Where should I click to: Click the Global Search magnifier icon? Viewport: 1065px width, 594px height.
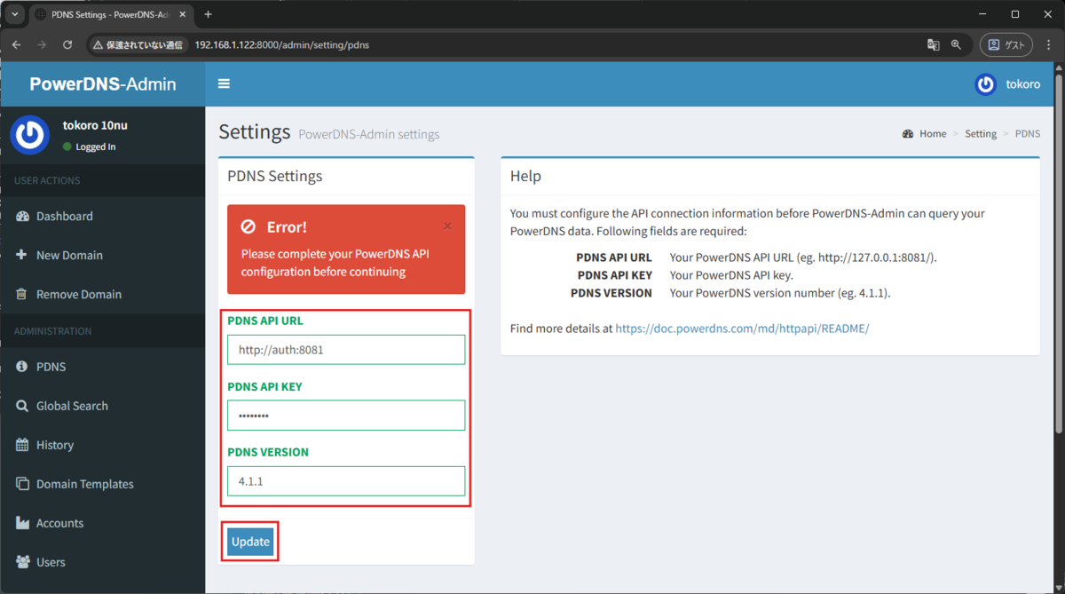pos(21,406)
